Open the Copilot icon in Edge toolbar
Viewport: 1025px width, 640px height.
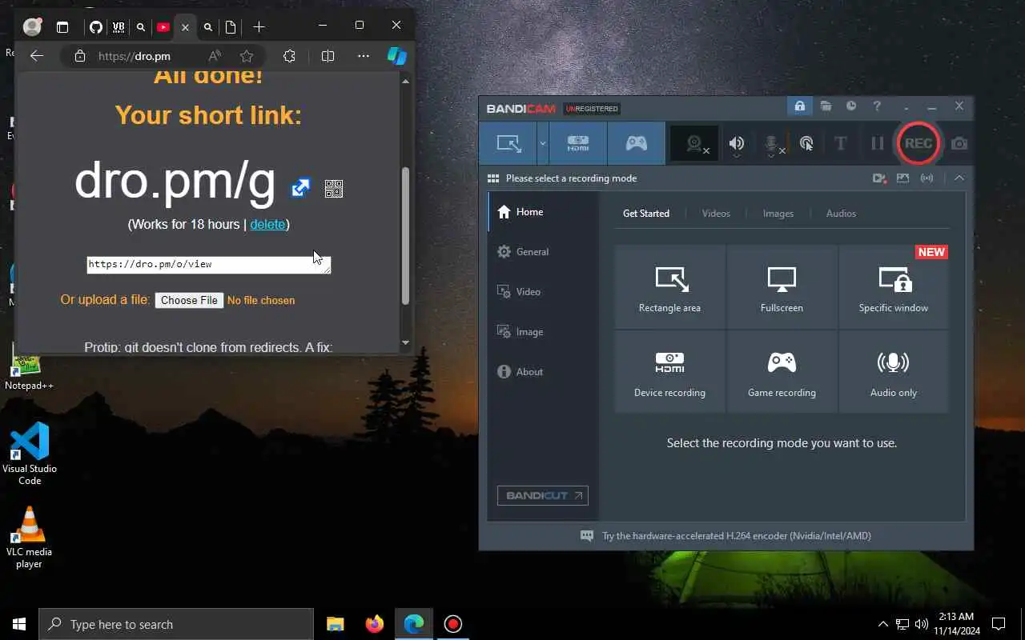pyautogui.click(x=396, y=56)
